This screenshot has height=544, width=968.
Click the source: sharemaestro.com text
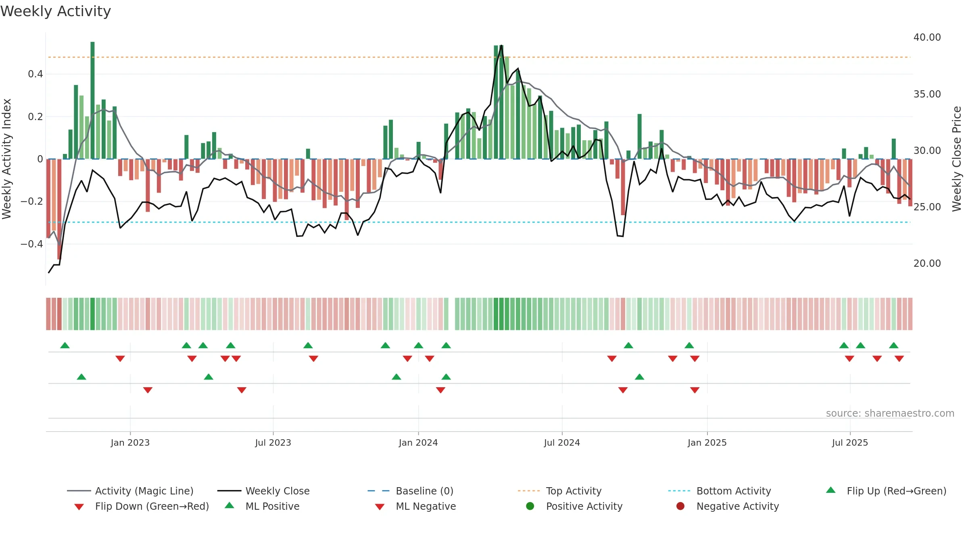coord(890,413)
